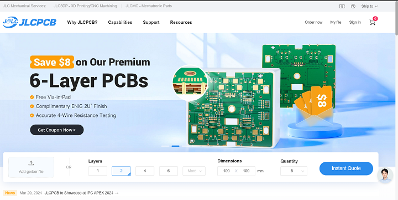Viewport: 398px width, 200px height.
Task: Click the Instant Quote button
Action: coord(346,168)
